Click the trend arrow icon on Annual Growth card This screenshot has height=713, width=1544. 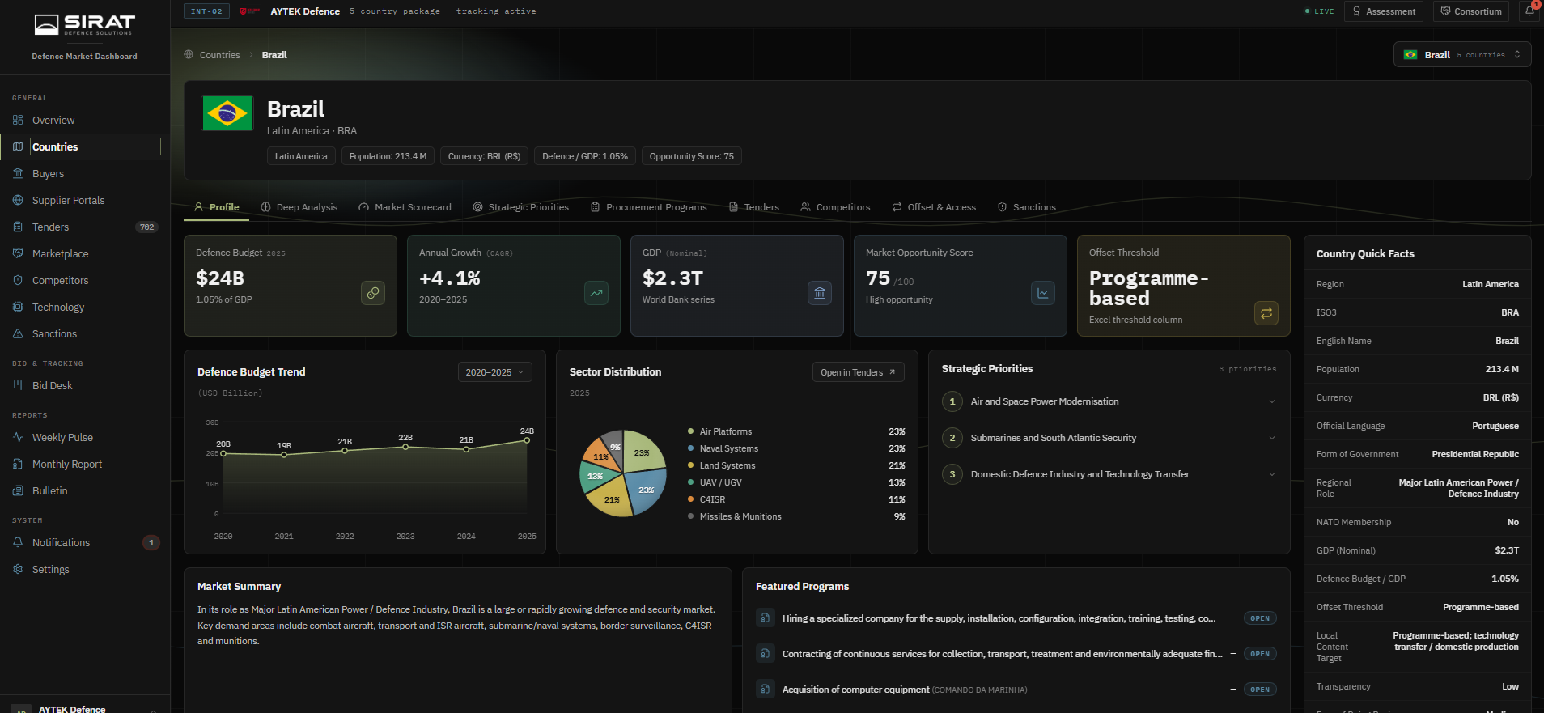[596, 293]
